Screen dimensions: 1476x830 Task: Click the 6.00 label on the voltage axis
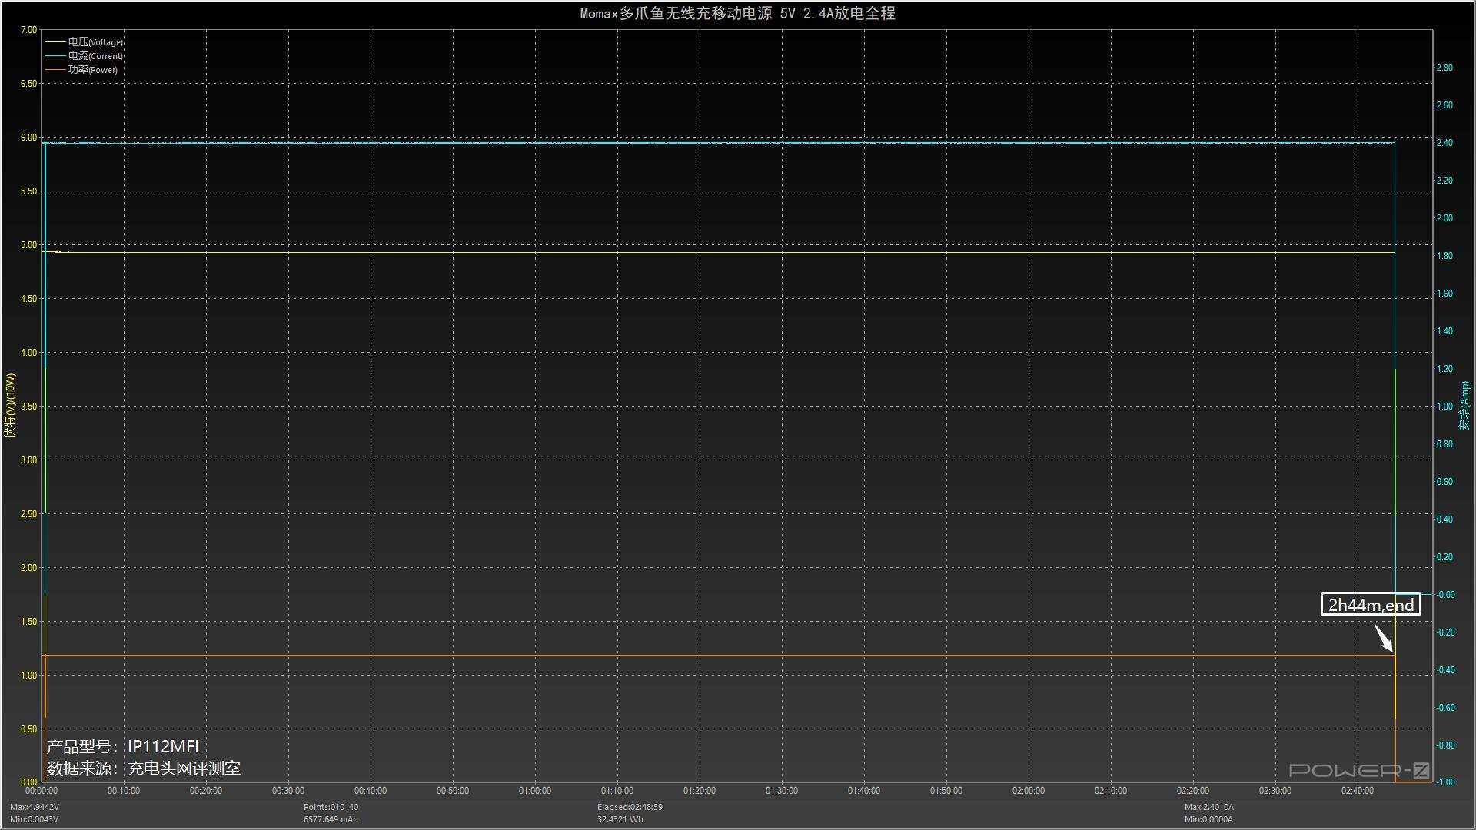(x=28, y=138)
